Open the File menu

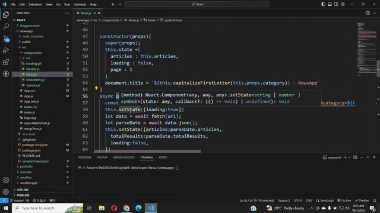[13, 4]
